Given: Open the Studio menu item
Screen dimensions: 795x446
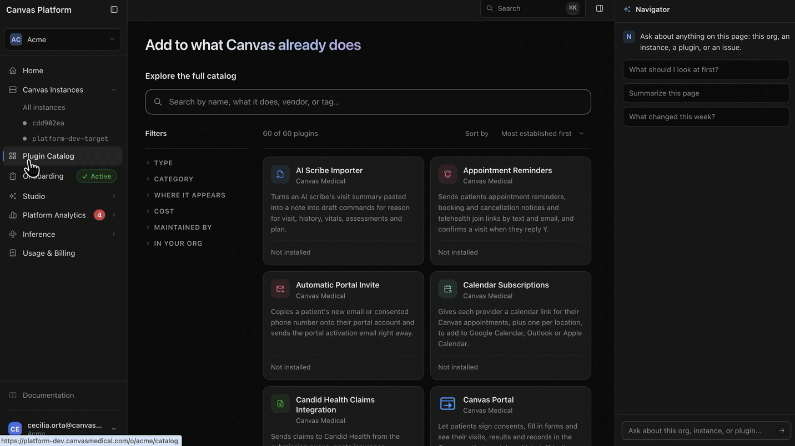Looking at the screenshot, I should 62,196.
